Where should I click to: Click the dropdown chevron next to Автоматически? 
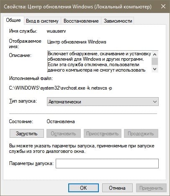pos(155,102)
